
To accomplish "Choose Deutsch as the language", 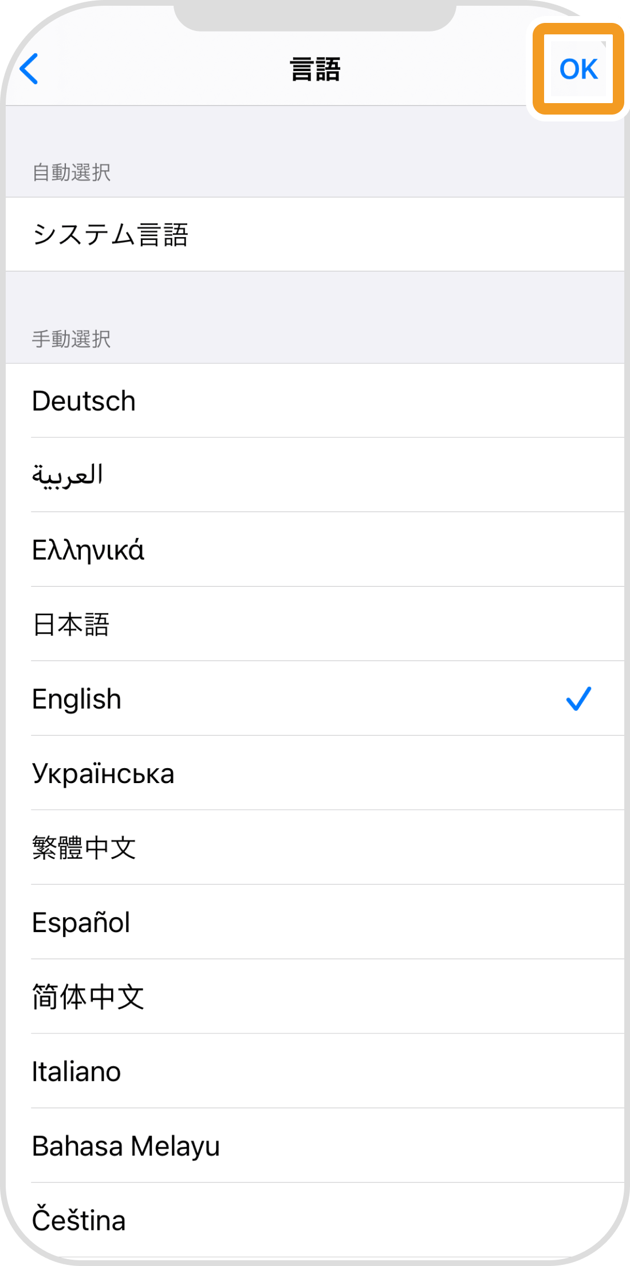I will [84, 401].
